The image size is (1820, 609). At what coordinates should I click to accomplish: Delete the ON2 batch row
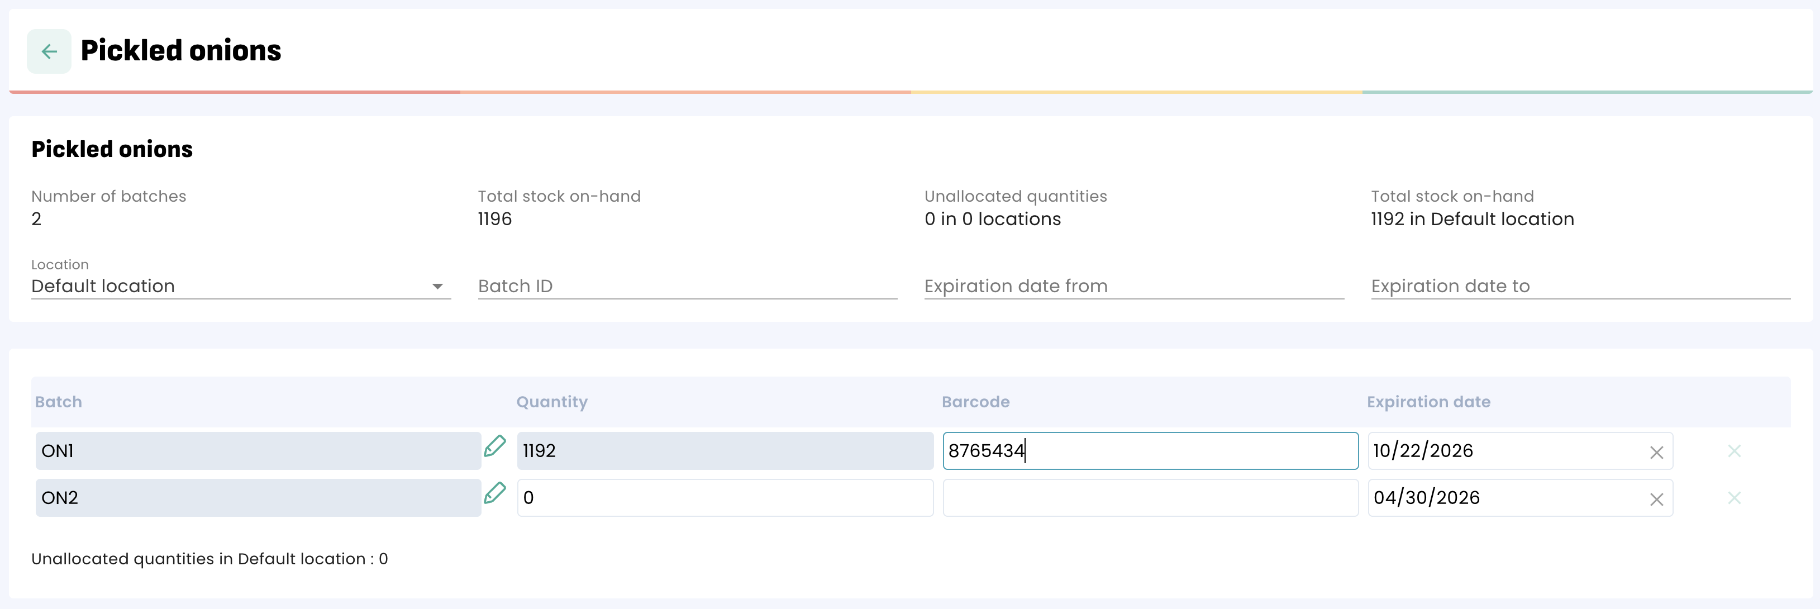[1734, 498]
